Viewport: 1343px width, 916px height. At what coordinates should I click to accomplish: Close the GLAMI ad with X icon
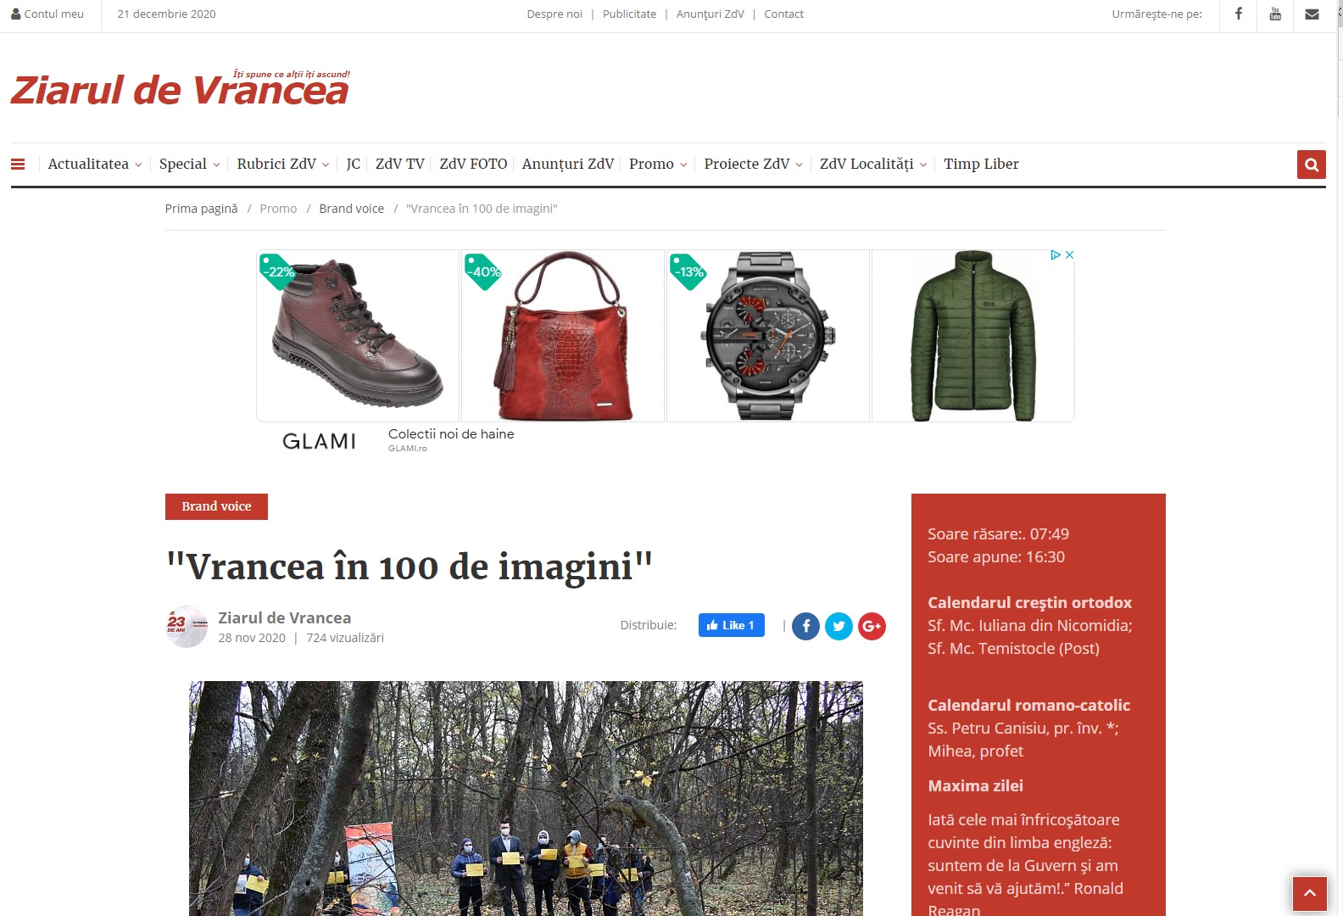[x=1070, y=254]
